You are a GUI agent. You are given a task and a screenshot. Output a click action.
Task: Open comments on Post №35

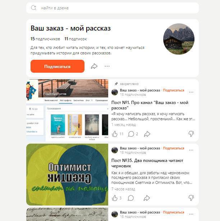tap(130, 198)
